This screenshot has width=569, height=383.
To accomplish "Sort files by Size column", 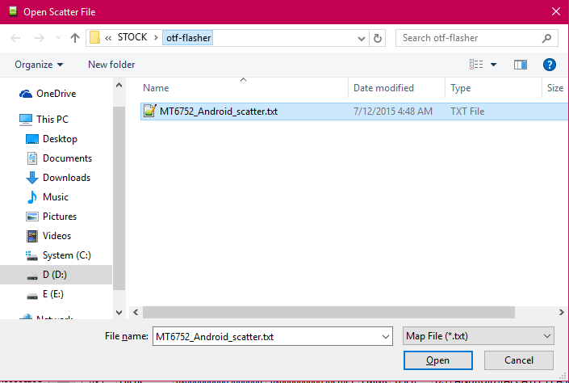I will point(555,88).
